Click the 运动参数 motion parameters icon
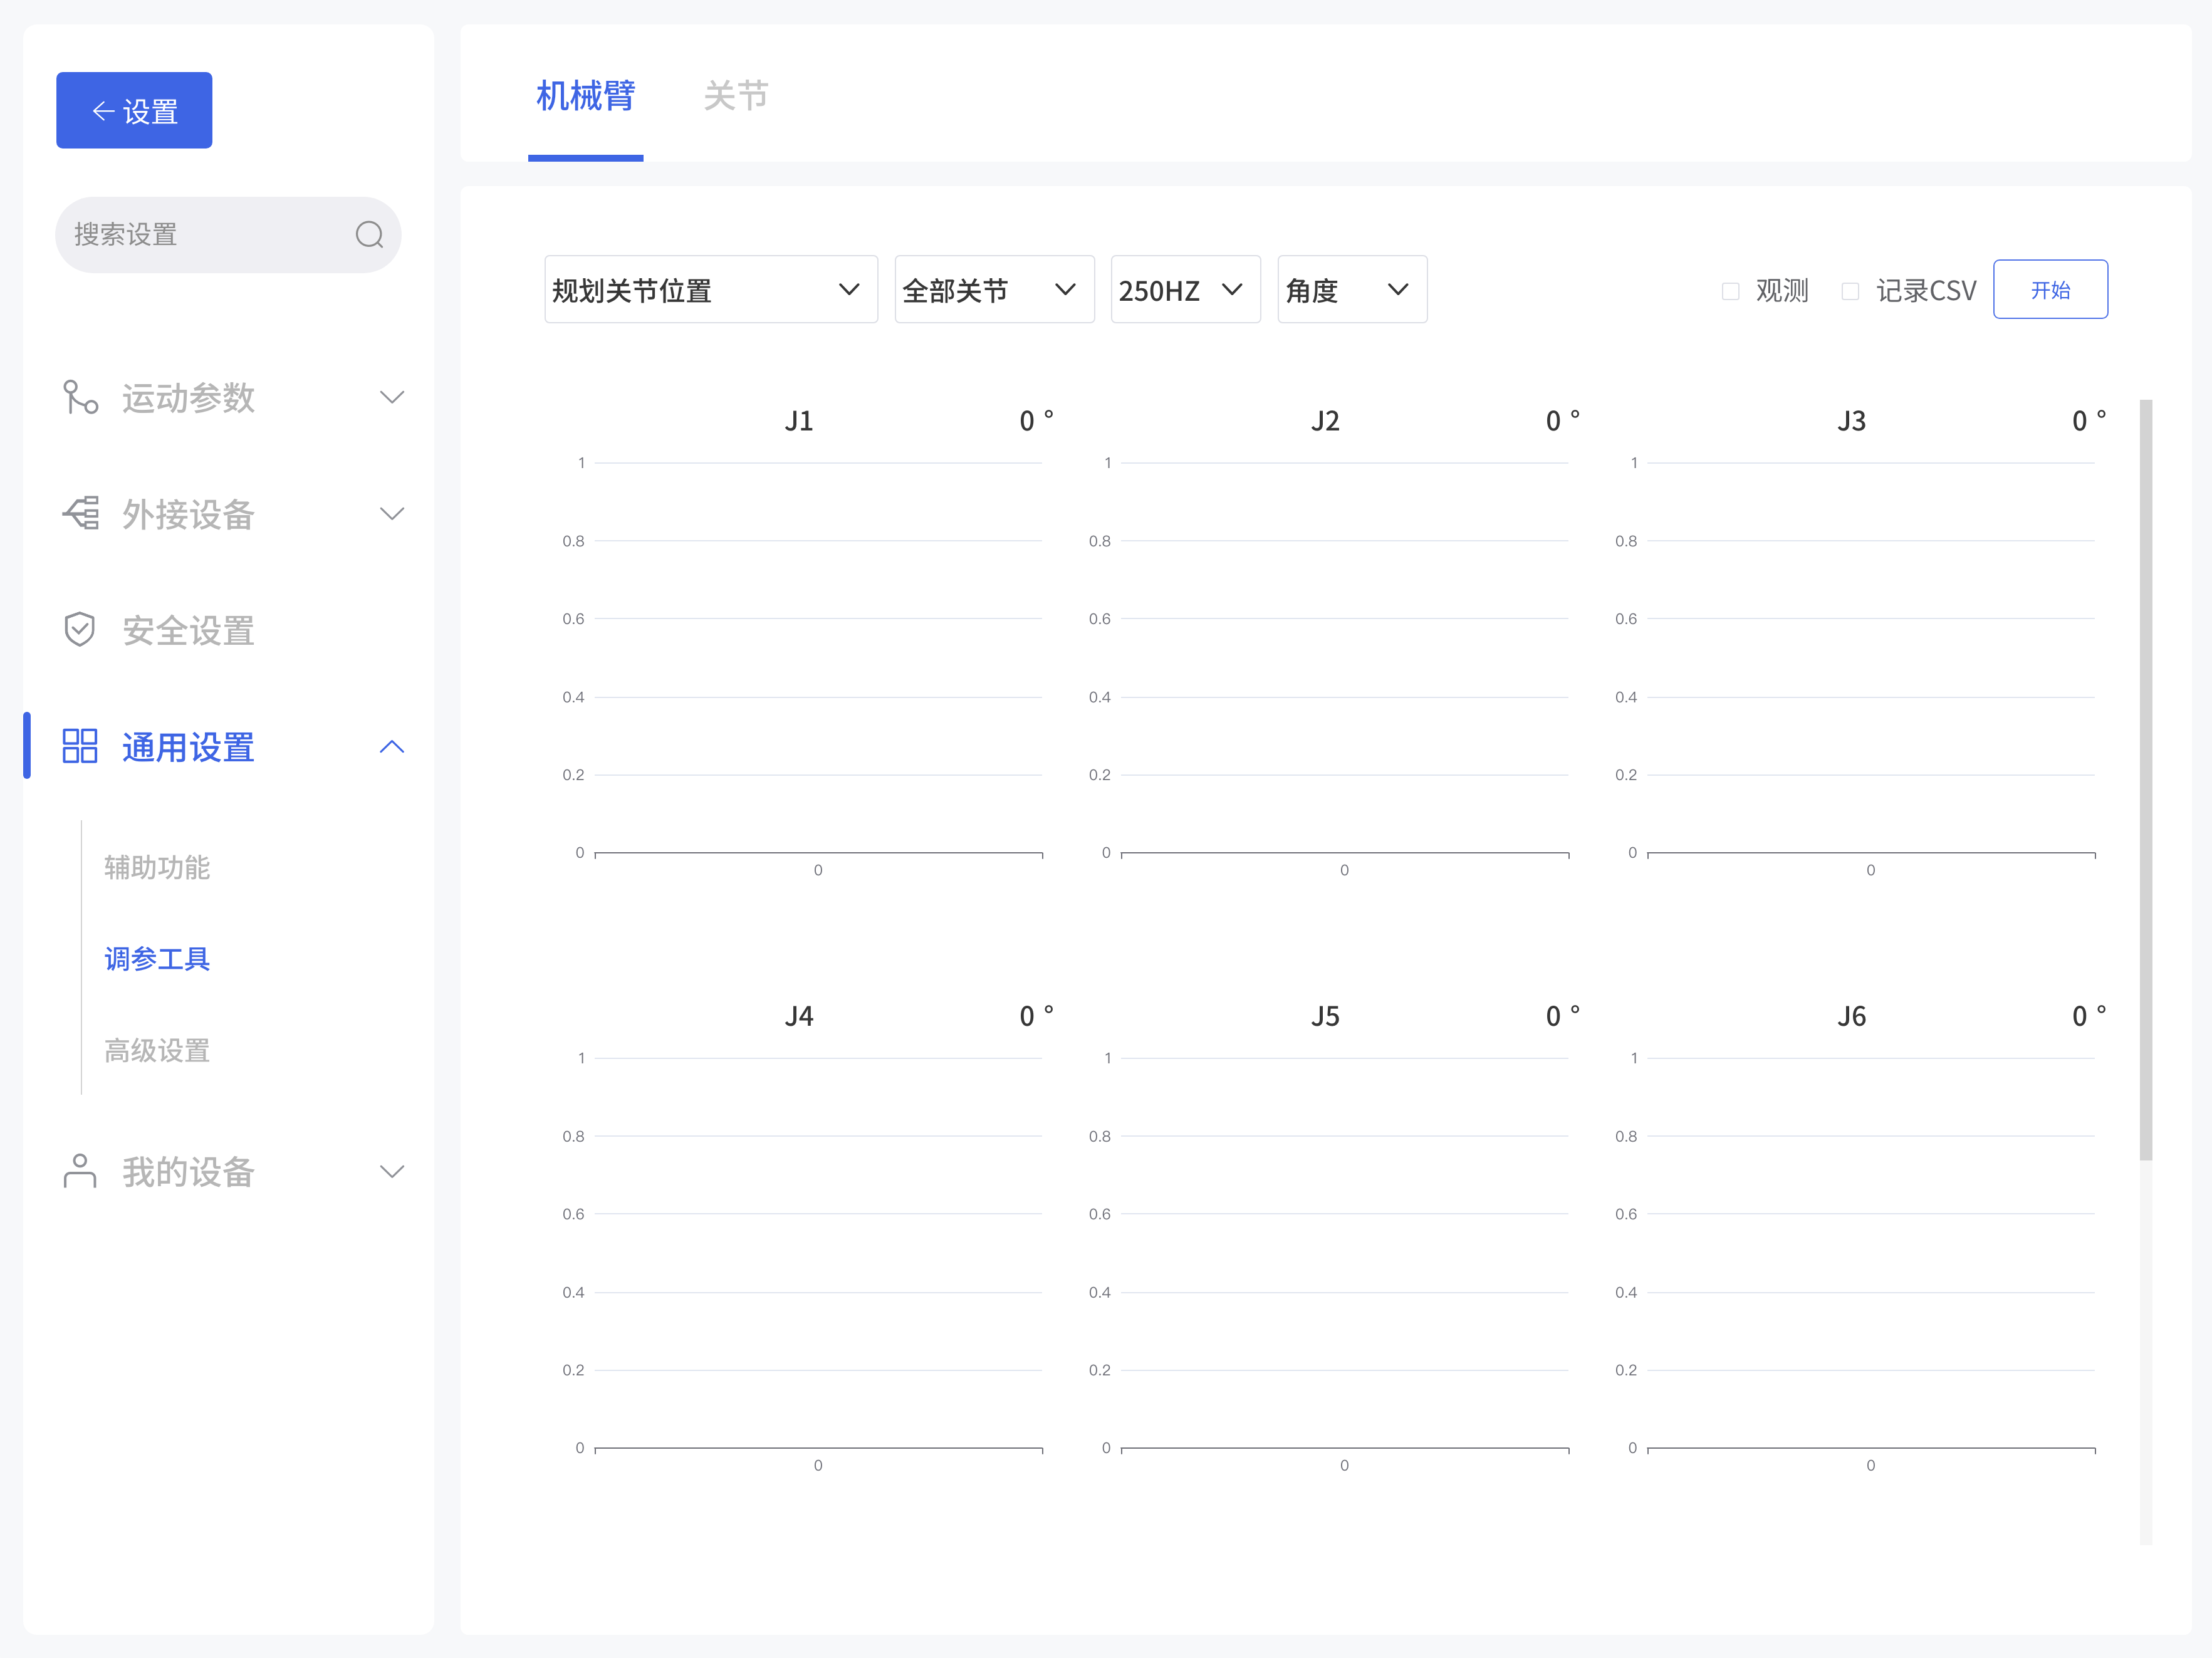This screenshot has width=2212, height=1658. pyautogui.click(x=79, y=397)
